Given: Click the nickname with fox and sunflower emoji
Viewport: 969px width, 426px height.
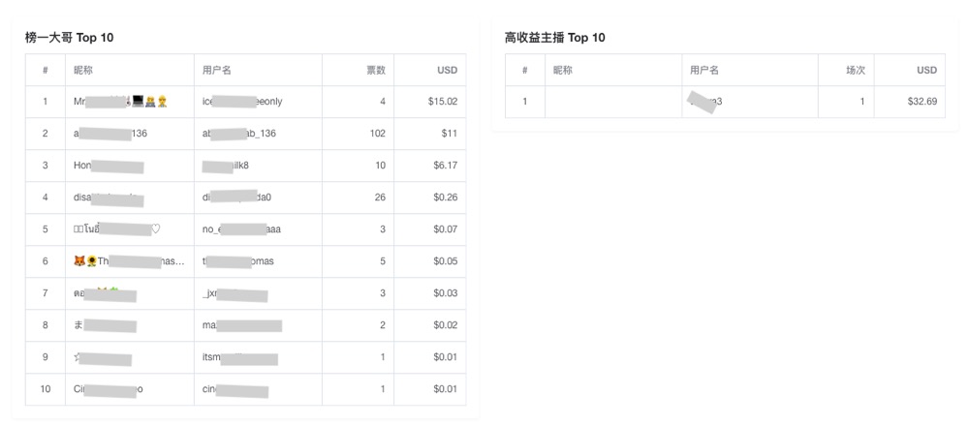Looking at the screenshot, I should coord(129,261).
